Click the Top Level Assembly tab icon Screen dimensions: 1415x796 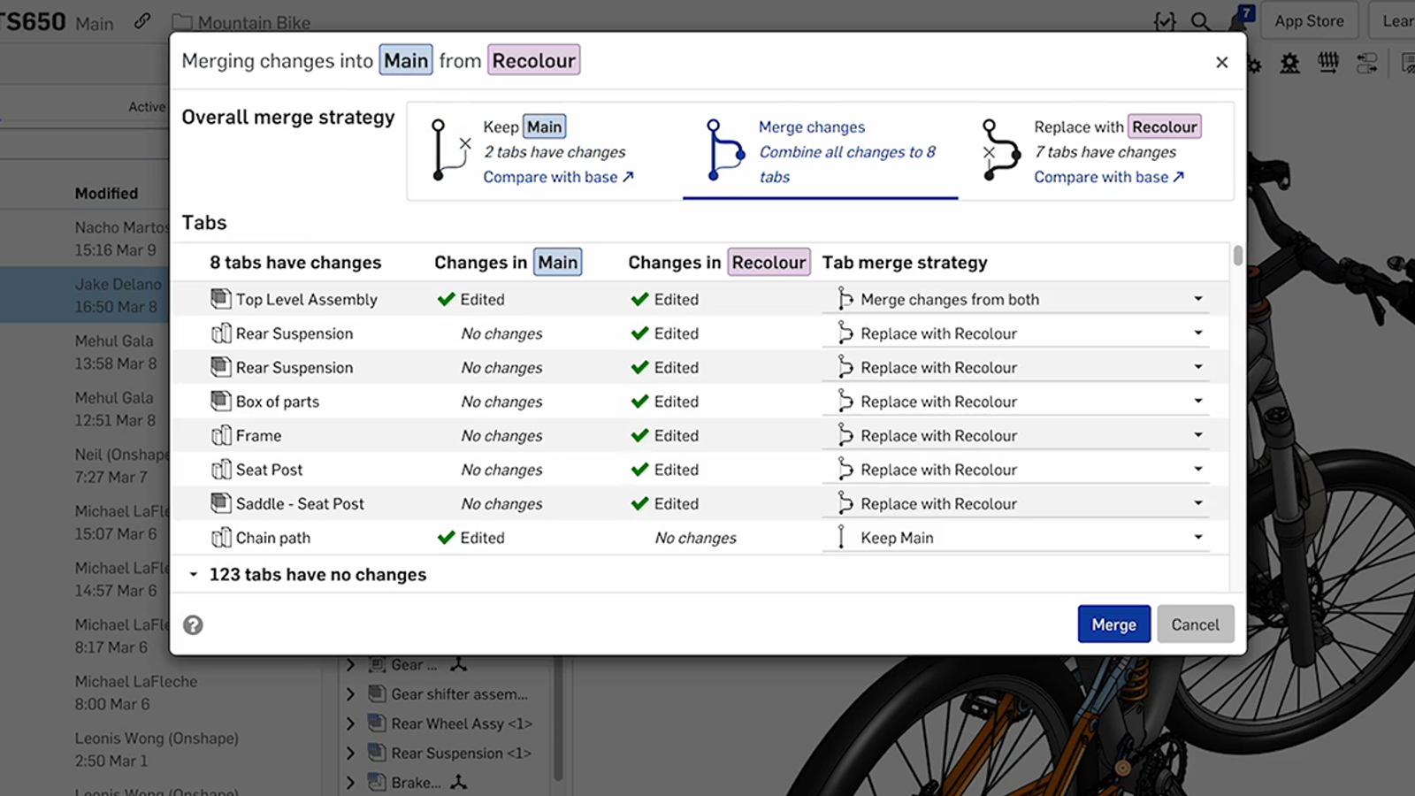click(x=220, y=299)
